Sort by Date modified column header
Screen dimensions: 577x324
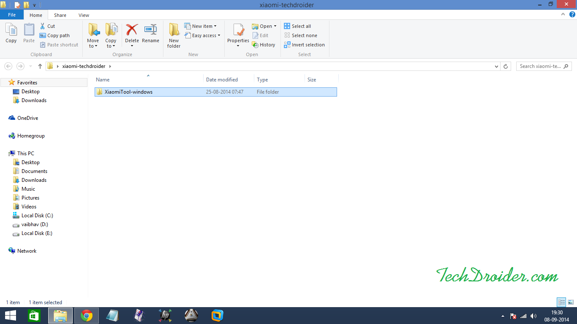tap(229, 79)
